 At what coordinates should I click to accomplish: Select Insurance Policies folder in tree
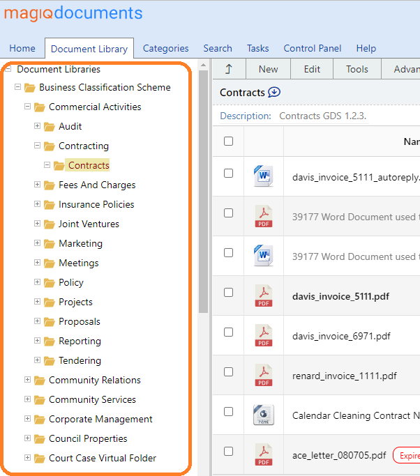[96, 204]
